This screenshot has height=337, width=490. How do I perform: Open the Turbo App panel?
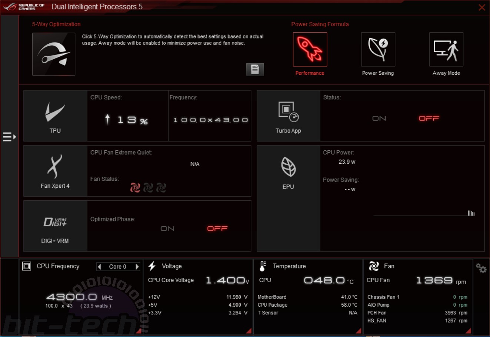pos(288,116)
